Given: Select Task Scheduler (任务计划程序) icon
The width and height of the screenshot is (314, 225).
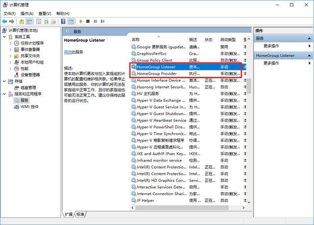Looking at the screenshot, I should pos(16,43).
